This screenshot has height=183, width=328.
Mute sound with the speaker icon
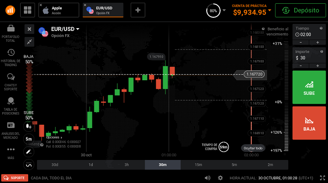(207, 178)
